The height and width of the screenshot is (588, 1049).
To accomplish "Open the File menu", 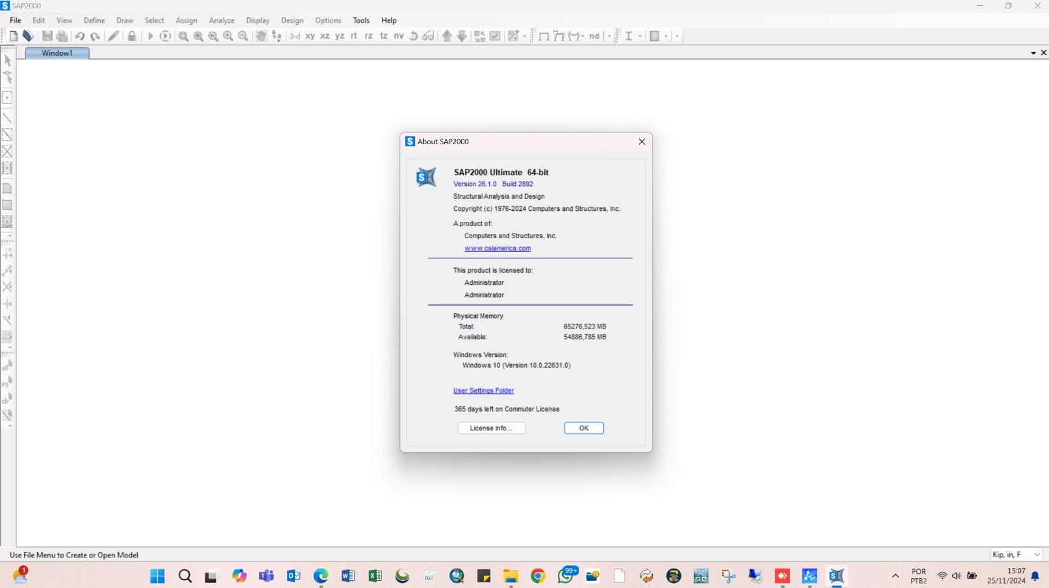I will (16, 20).
